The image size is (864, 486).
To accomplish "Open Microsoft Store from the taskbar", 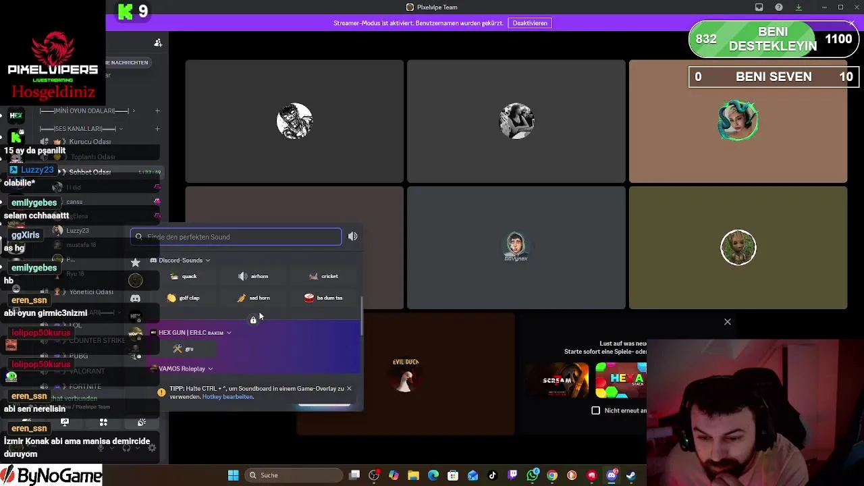I will pos(453,475).
